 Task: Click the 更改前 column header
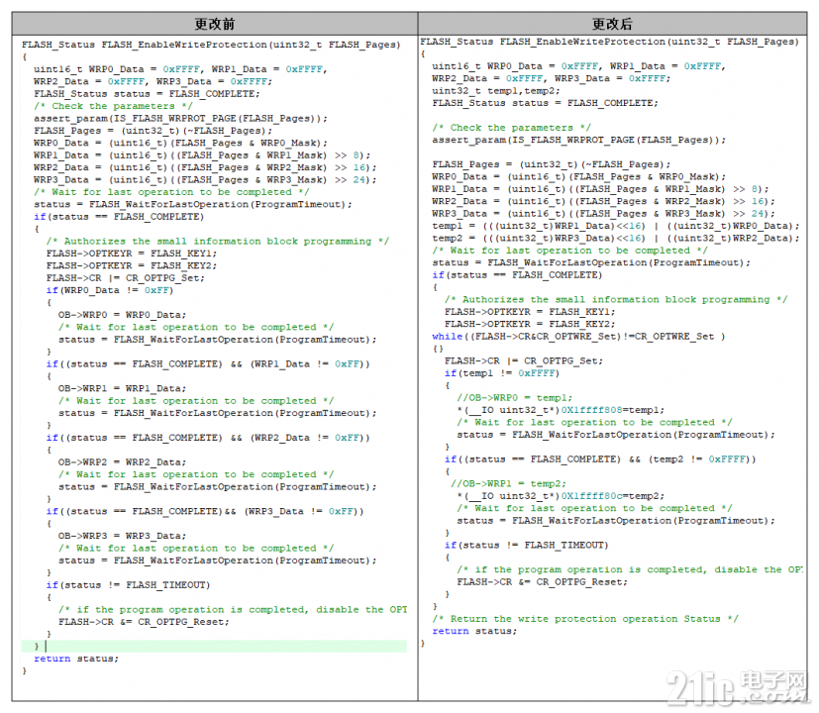click(x=215, y=24)
